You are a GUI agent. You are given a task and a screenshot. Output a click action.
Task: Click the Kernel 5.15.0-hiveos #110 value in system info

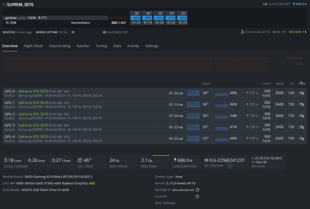[181, 183]
